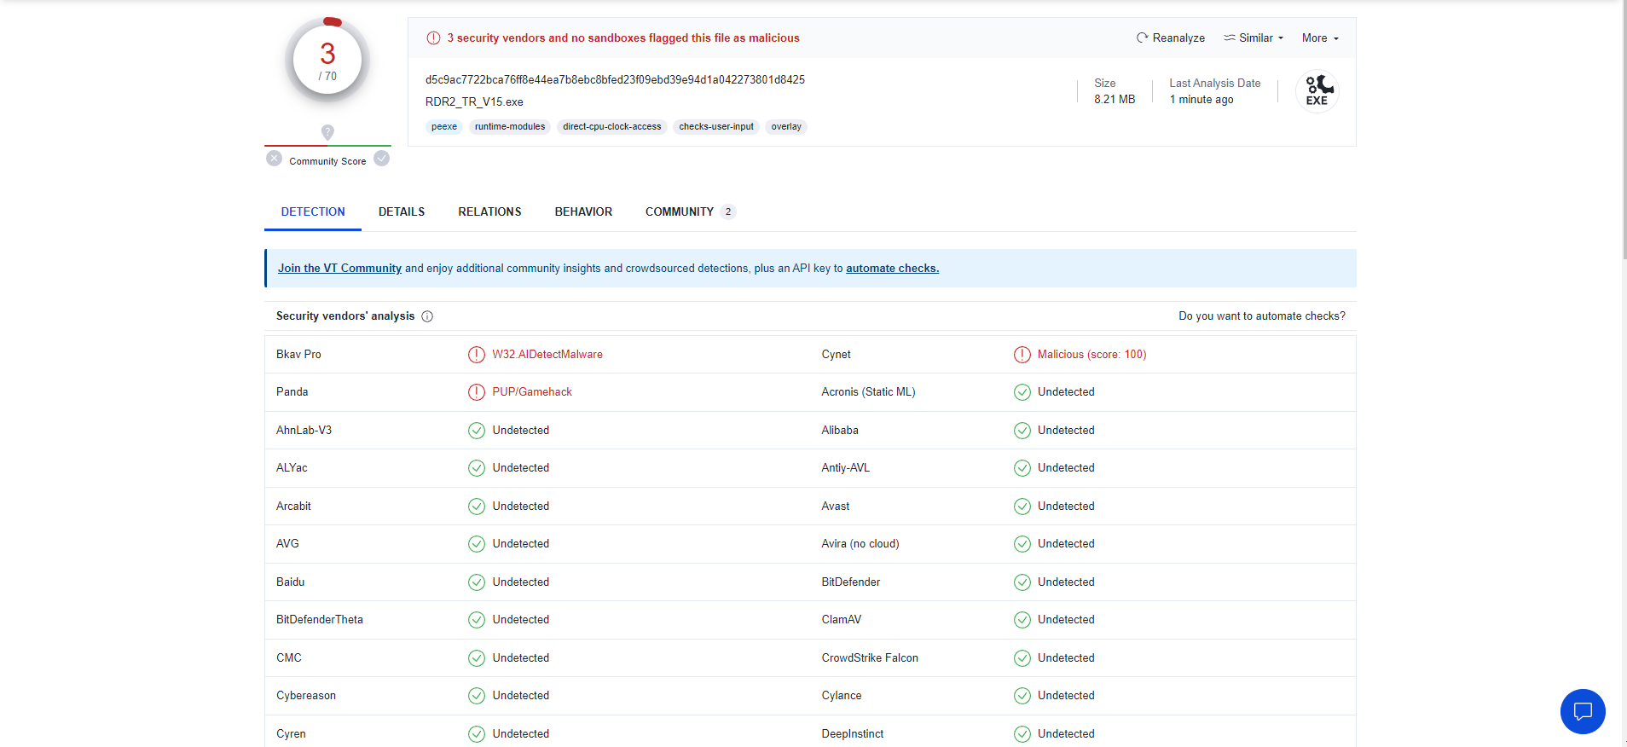Open the RELATIONS tab
1627x747 pixels.
(489, 211)
